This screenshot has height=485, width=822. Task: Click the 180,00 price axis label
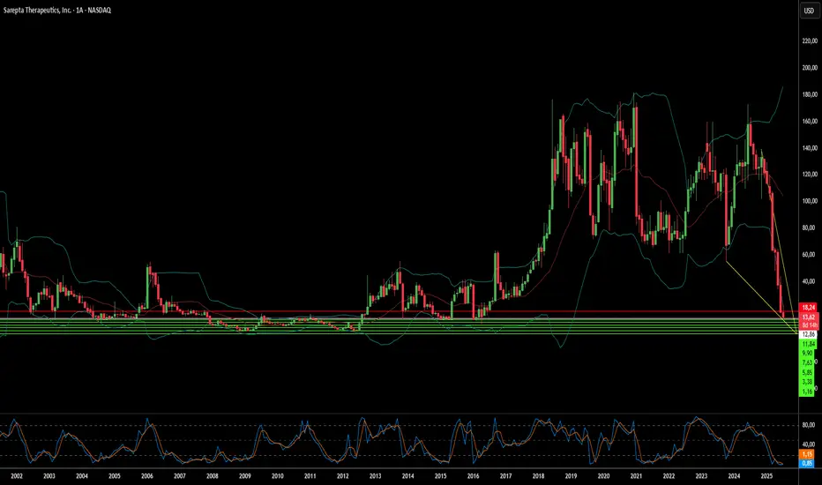pyautogui.click(x=810, y=94)
